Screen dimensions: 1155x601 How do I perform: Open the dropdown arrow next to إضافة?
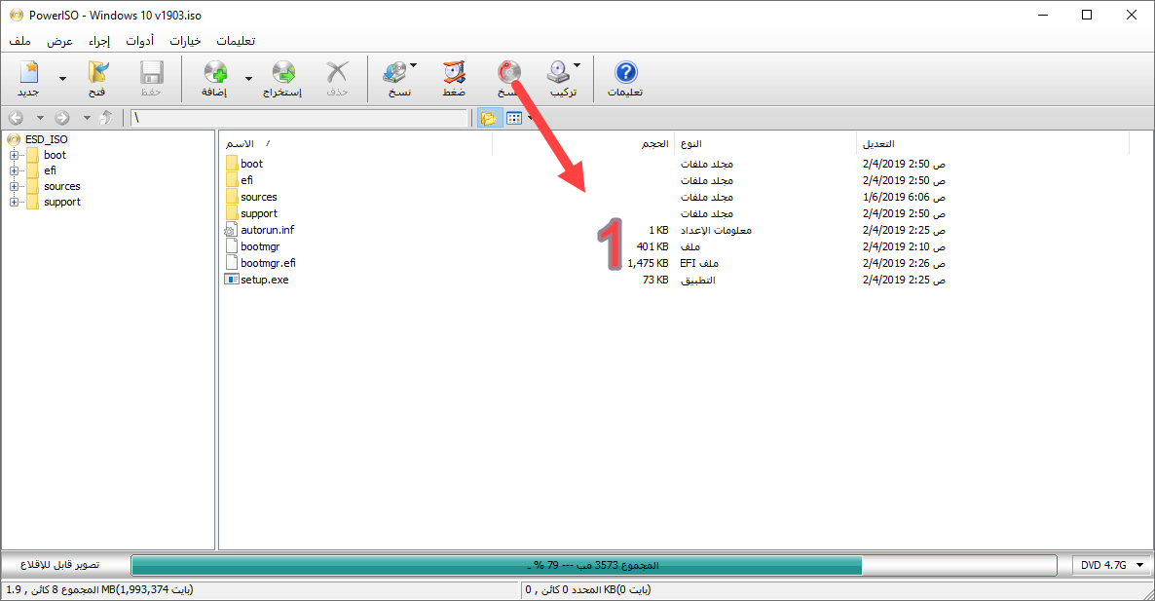click(248, 79)
